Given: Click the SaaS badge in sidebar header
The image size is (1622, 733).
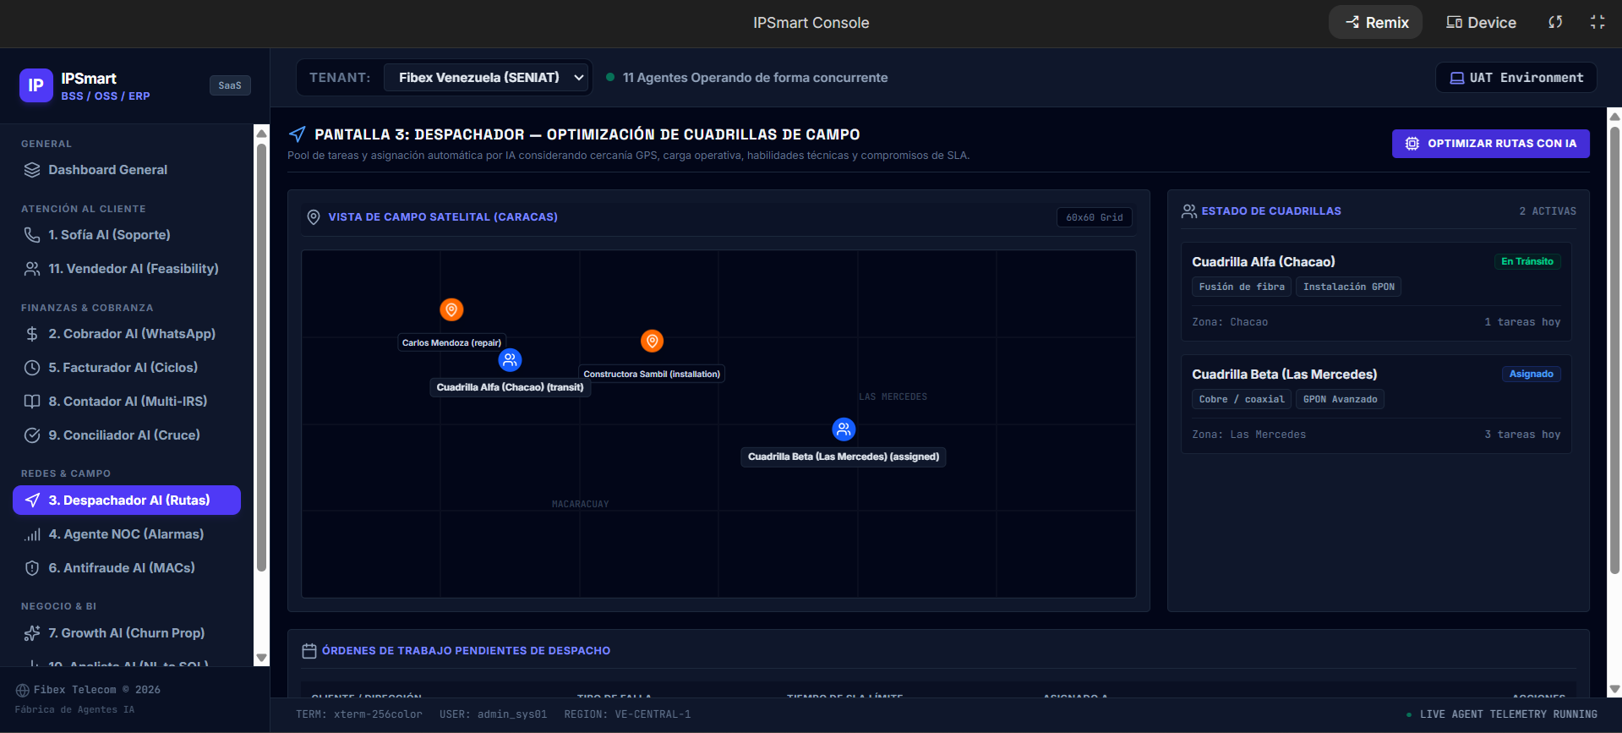Looking at the screenshot, I should (230, 85).
